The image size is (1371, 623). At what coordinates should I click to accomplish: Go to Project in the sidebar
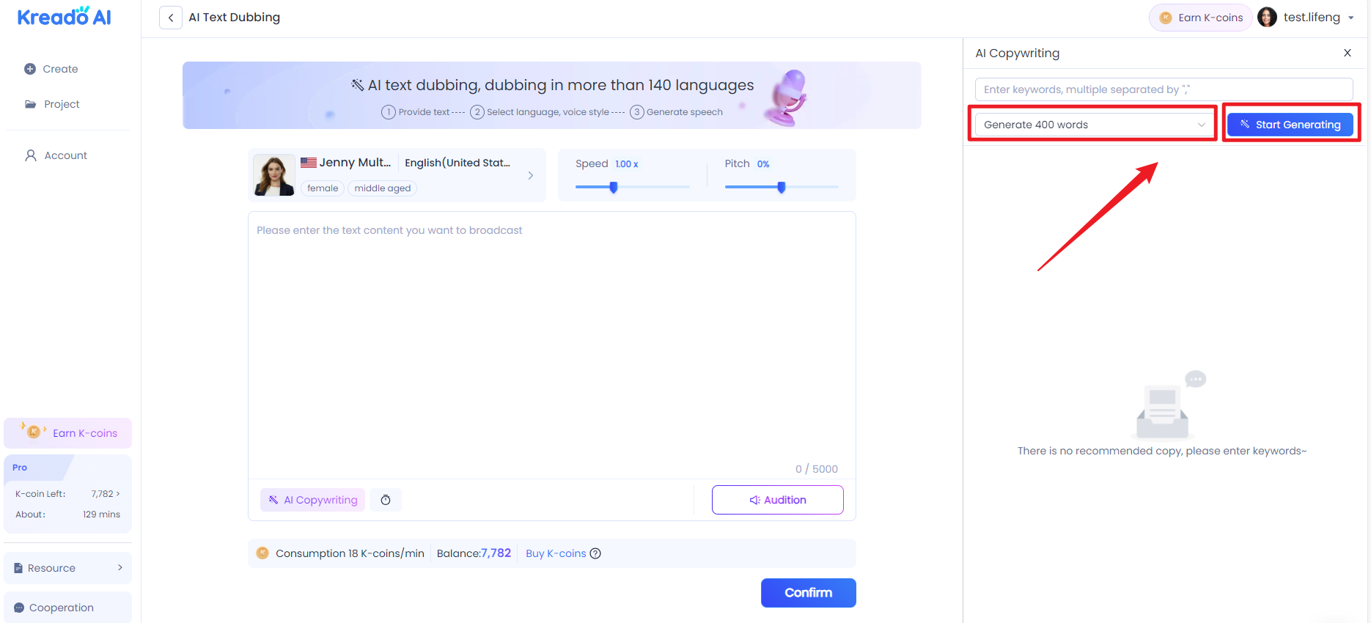62,104
